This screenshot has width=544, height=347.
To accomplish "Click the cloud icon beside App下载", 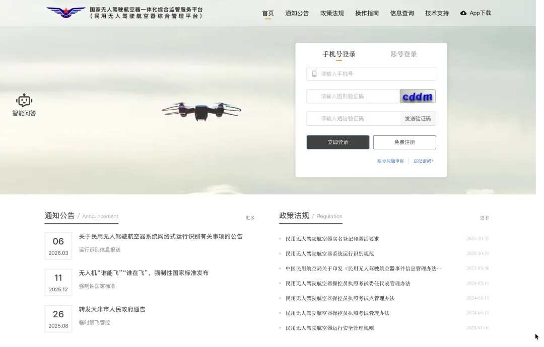I will click(463, 13).
